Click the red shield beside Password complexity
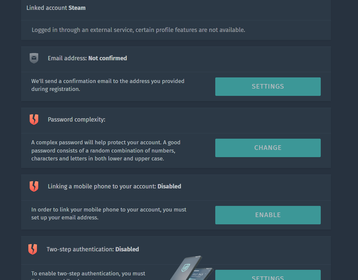 [34, 120]
